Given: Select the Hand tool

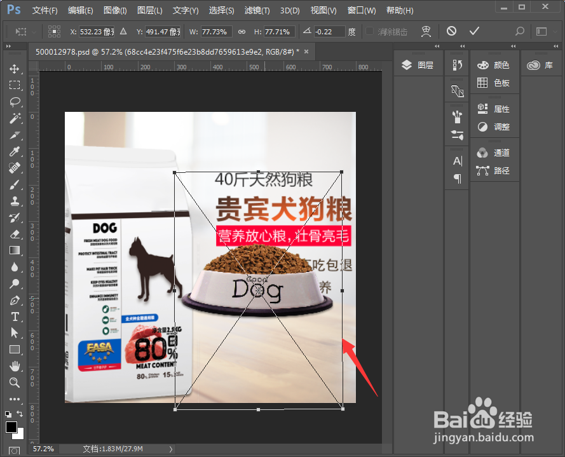Looking at the screenshot, I should coord(15,367).
